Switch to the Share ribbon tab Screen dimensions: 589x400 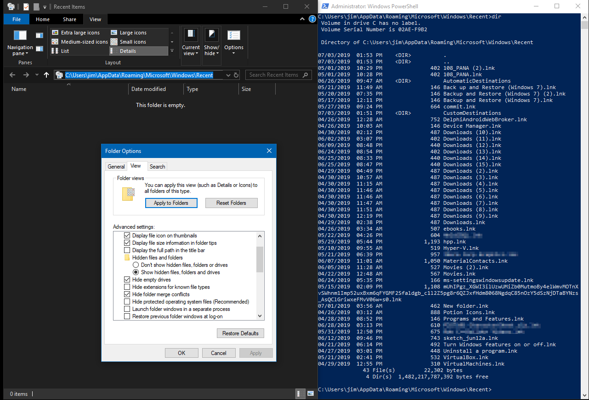coord(70,19)
